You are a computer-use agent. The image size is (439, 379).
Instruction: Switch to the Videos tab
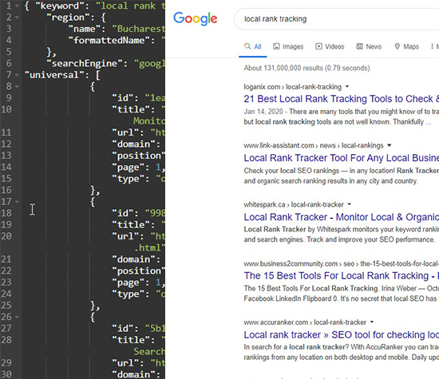pos(330,46)
